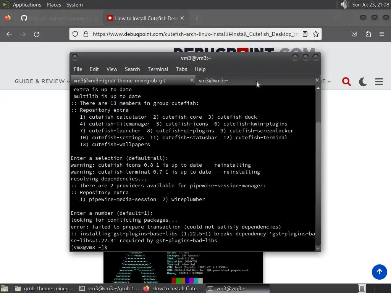Viewport: 391px width, 293px height.
Task: Click the Firefox URL address bar
Action: coord(195,34)
